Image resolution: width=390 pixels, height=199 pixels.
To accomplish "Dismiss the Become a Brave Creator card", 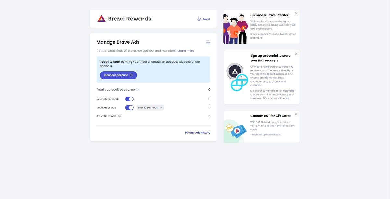I will point(296,13).
